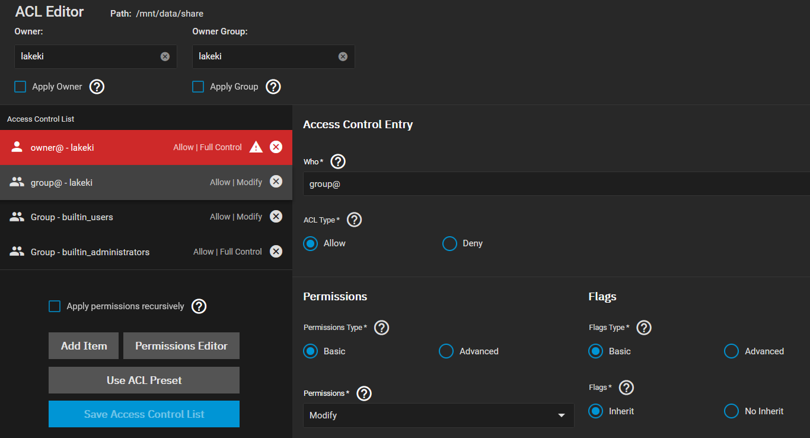This screenshot has height=438, width=810.
Task: Show help for the Permissions dropdown
Action: 364,393
